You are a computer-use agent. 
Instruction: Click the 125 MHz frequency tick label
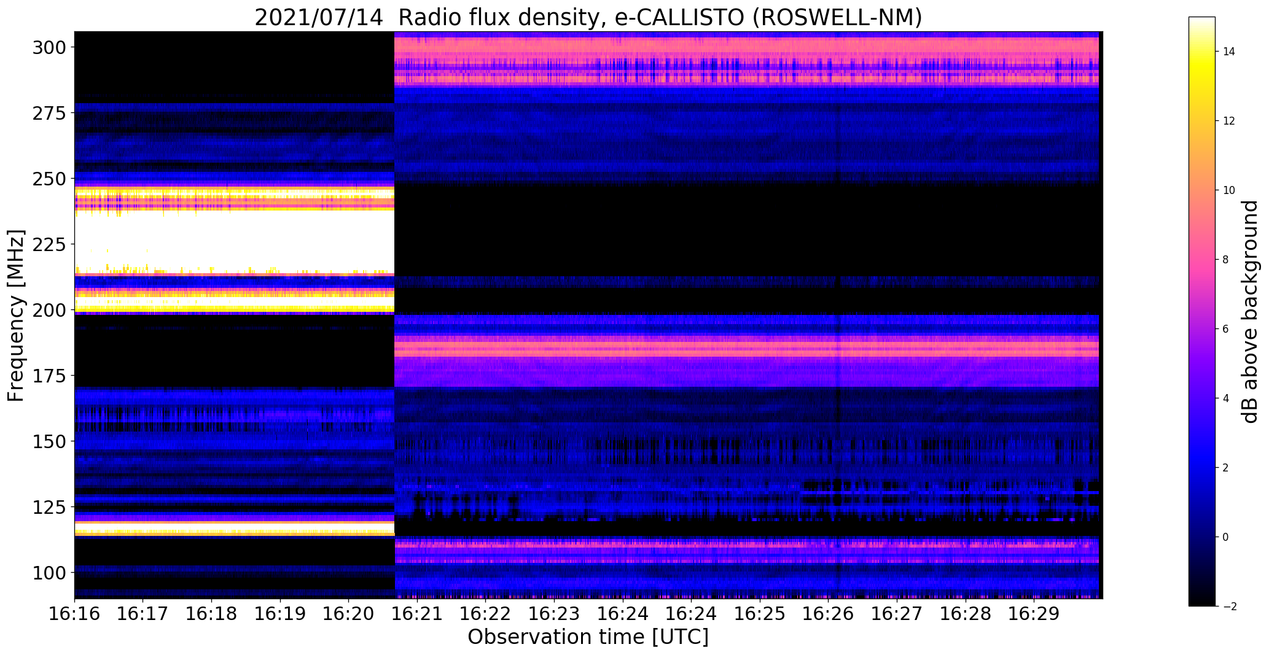coord(49,507)
